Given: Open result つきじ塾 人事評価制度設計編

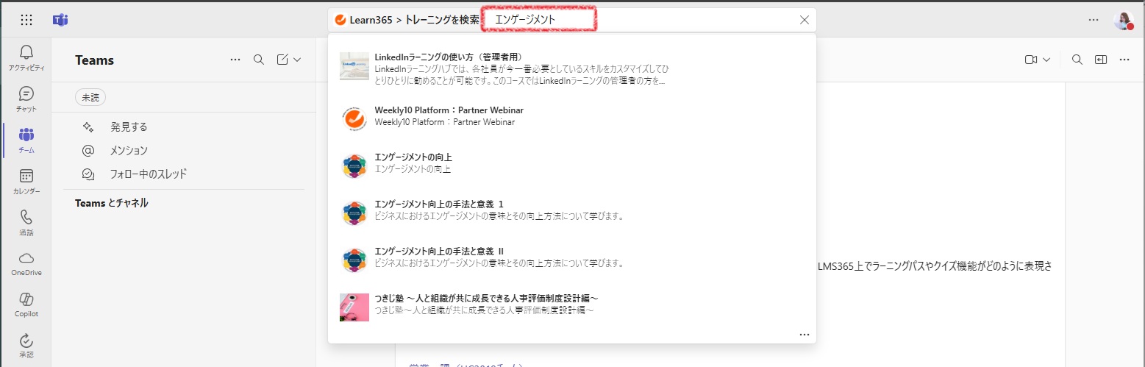Looking at the screenshot, I should click(x=572, y=304).
